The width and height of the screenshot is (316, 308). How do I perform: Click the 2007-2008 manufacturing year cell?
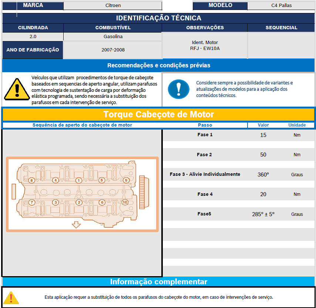pyautogui.click(x=113, y=50)
